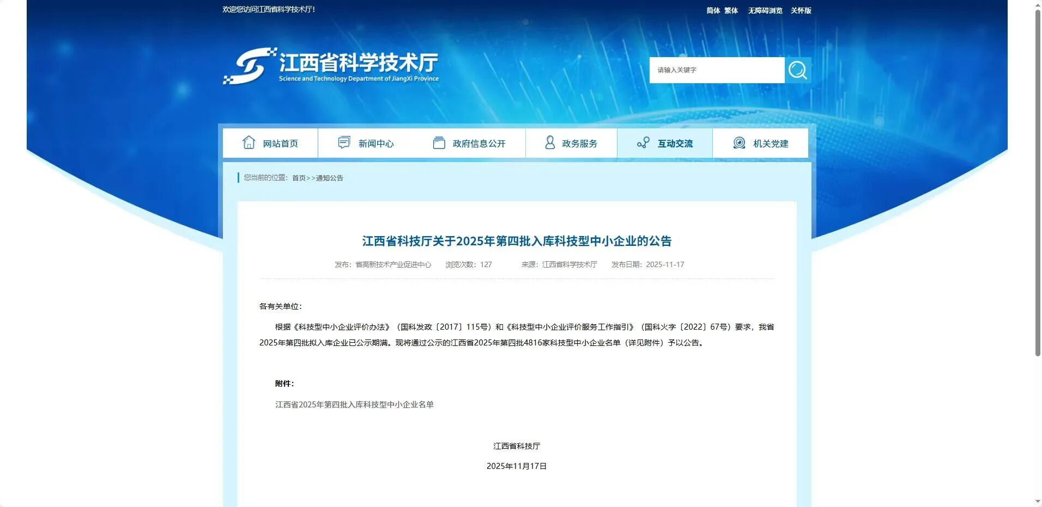Viewport: 1042px width, 507px height.
Task: Click the person icon beside 政务服务
Action: 550,143
